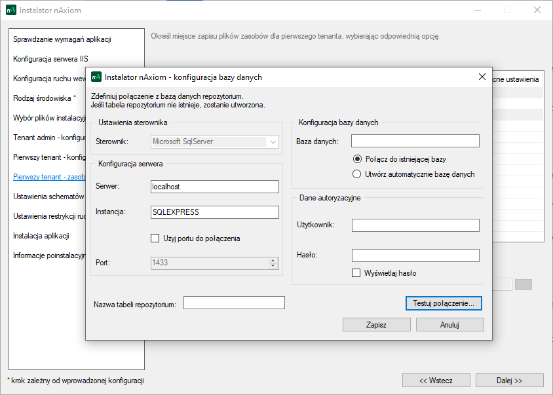The height and width of the screenshot is (395, 553).
Task: Select Pierwszy tenant - konfiguracja step
Action: coord(49,157)
